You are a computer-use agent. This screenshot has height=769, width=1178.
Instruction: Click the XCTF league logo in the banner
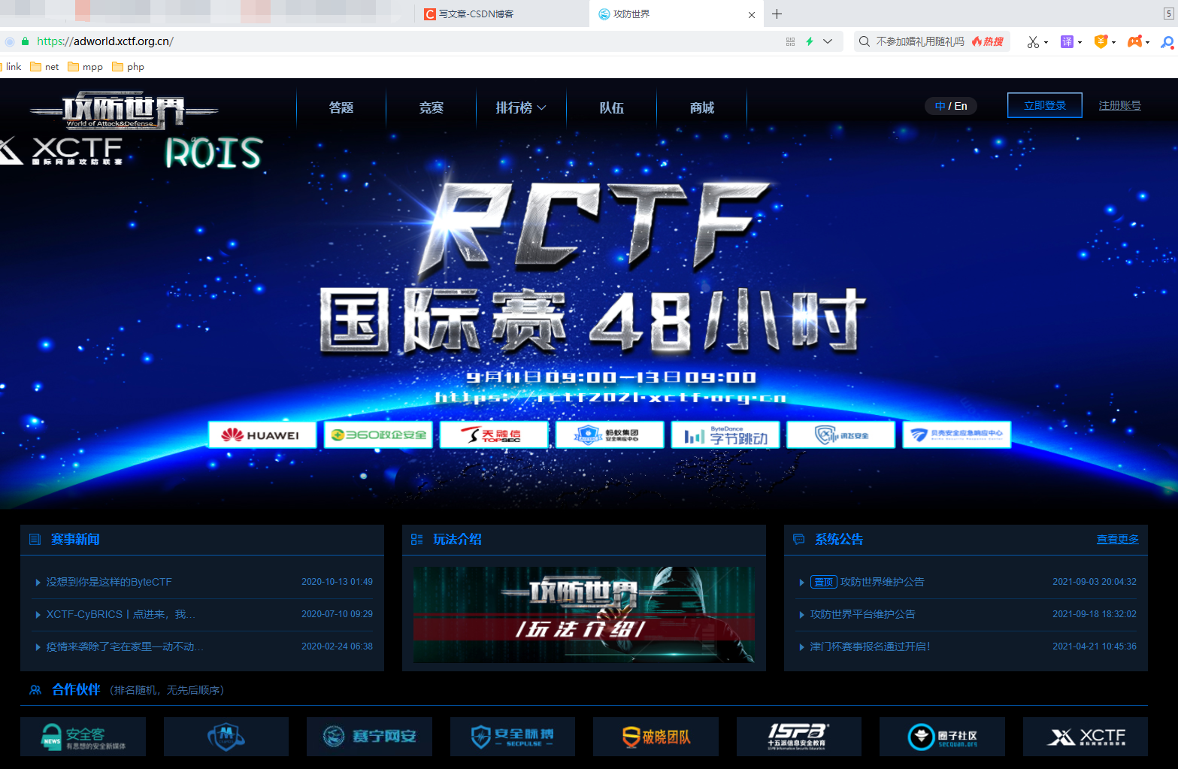(62, 150)
